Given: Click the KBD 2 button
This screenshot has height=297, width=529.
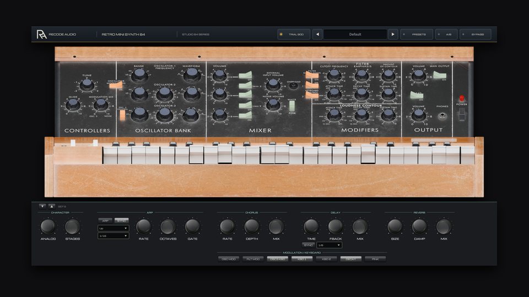Looking at the screenshot, I should [326, 259].
